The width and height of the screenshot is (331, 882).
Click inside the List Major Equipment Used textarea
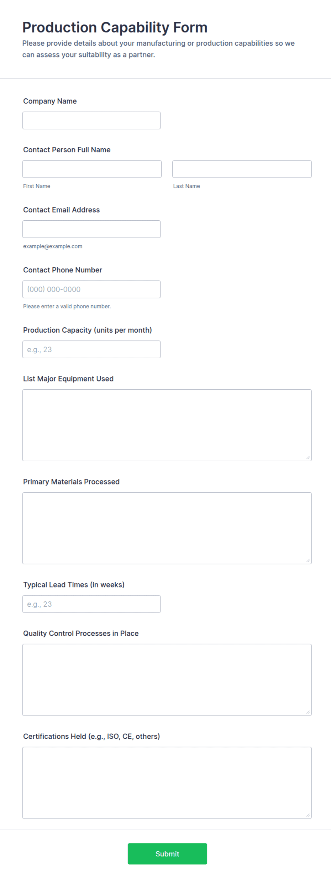click(167, 425)
